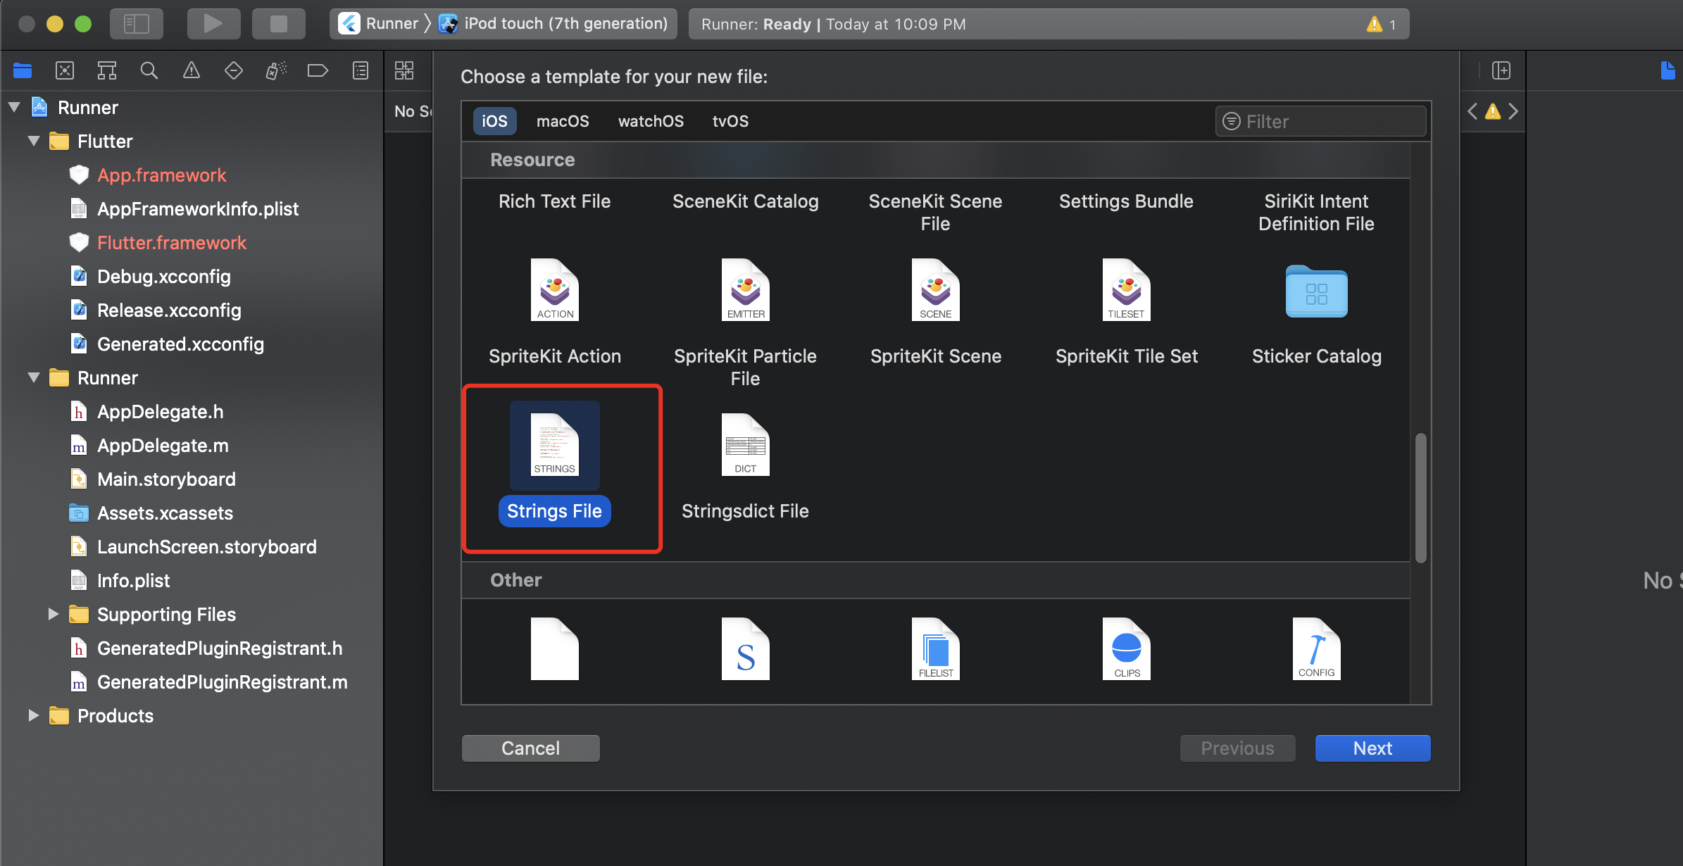Click the Filter search field
The image size is (1683, 866).
pyautogui.click(x=1321, y=121)
